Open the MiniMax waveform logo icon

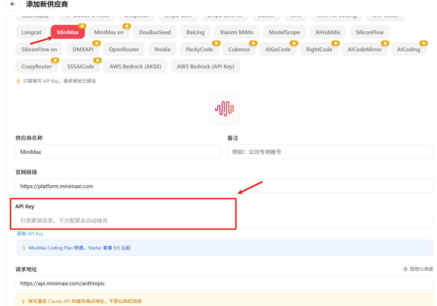(x=224, y=109)
